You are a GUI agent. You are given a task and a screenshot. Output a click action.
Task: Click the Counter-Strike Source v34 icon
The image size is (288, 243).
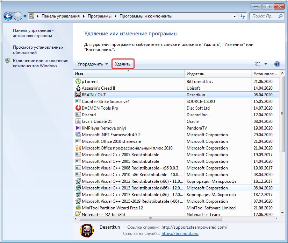(78, 101)
